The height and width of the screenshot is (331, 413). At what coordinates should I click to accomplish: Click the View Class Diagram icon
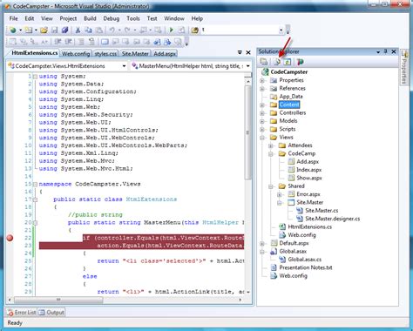click(x=300, y=62)
